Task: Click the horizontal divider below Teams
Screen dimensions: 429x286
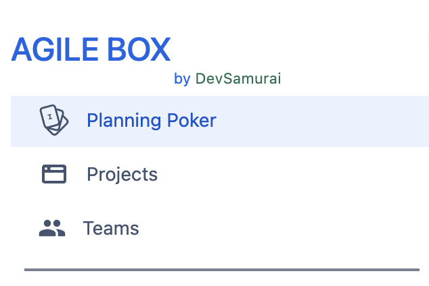Action: click(x=221, y=270)
